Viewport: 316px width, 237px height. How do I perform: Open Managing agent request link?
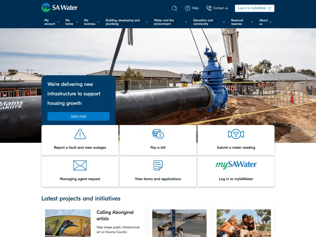pos(80,179)
